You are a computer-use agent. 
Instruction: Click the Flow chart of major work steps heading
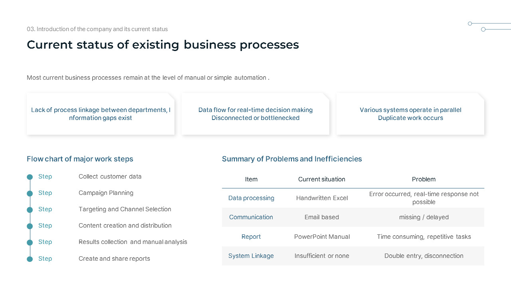[x=80, y=159]
